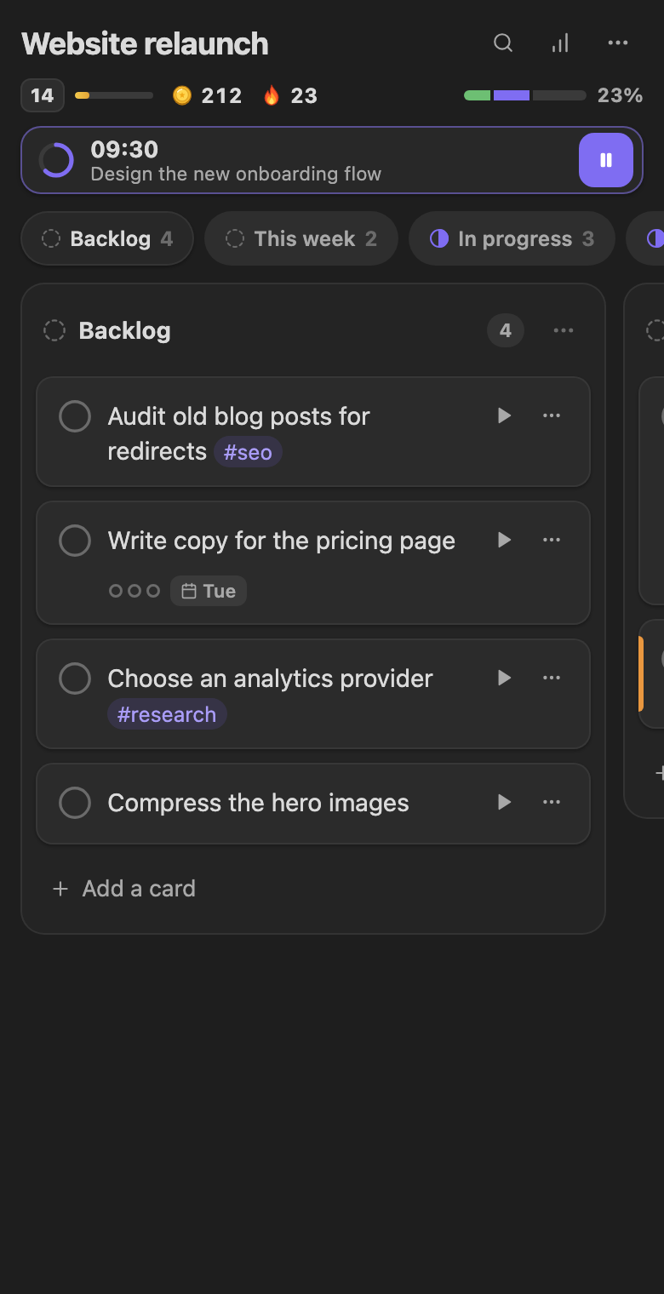664x1294 pixels.
Task: Mark Audit old blog posts card complete
Action: [75, 416]
